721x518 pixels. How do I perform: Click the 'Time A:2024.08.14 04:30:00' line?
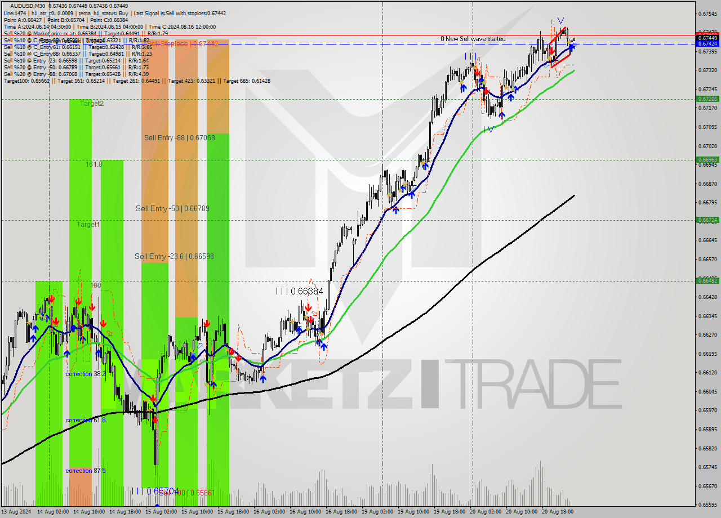[38, 26]
